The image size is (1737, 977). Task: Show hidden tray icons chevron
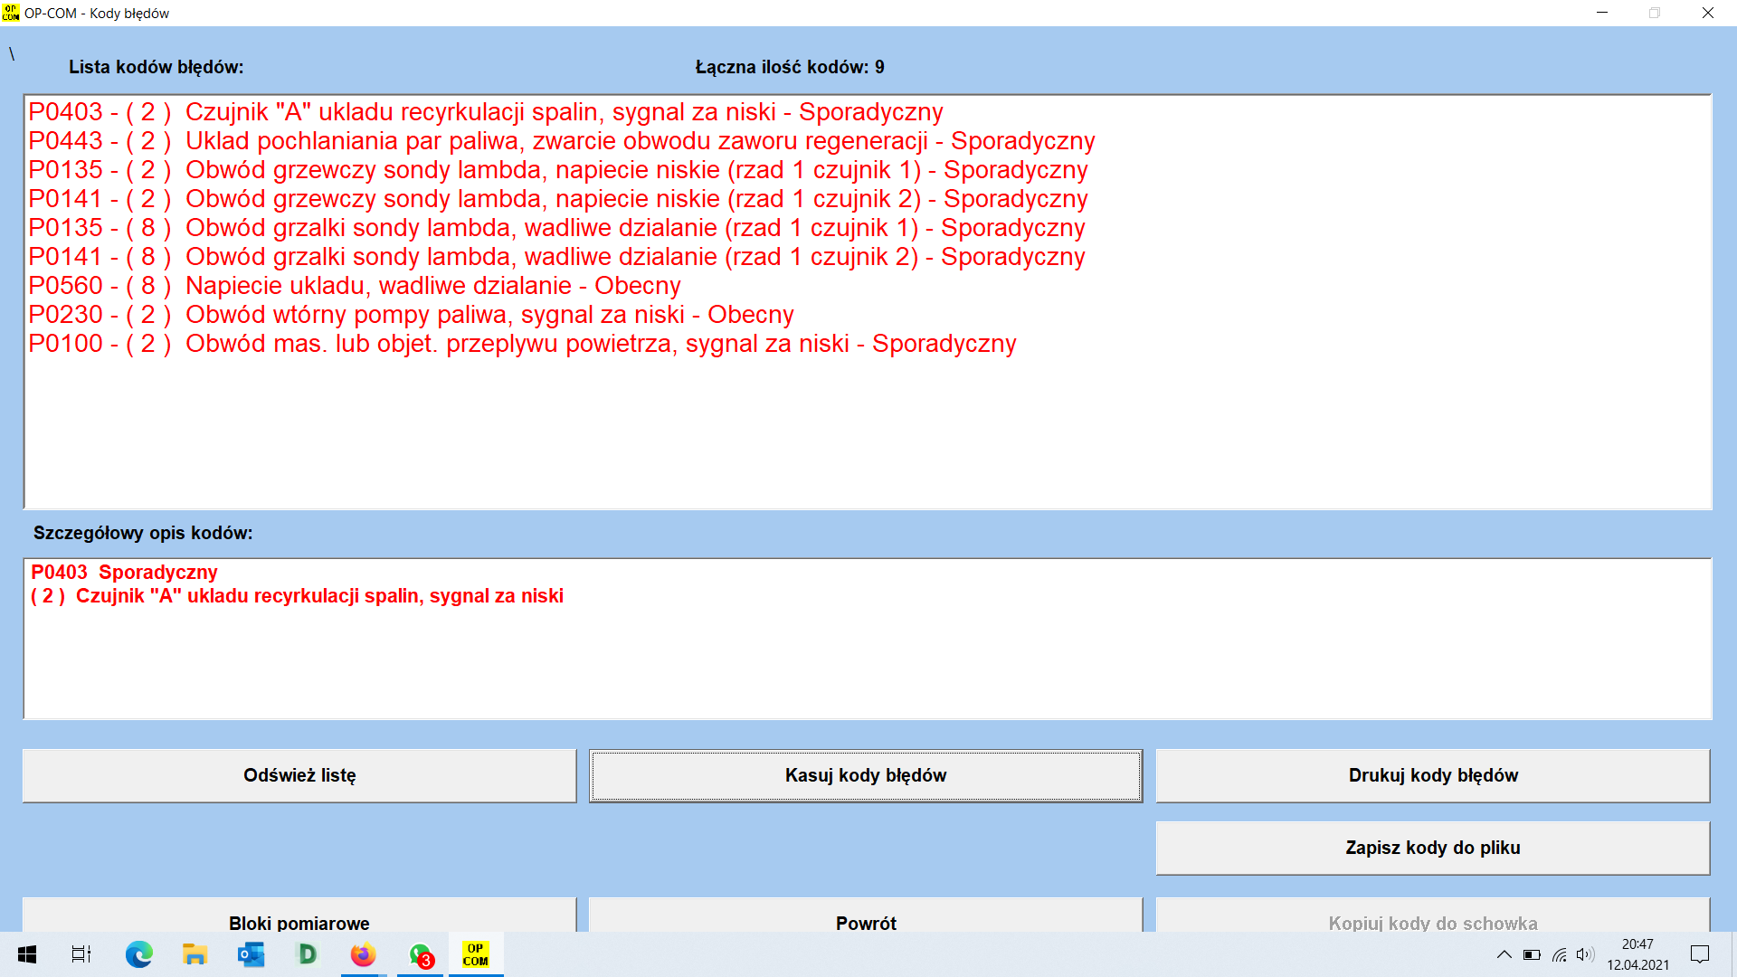click(1504, 954)
